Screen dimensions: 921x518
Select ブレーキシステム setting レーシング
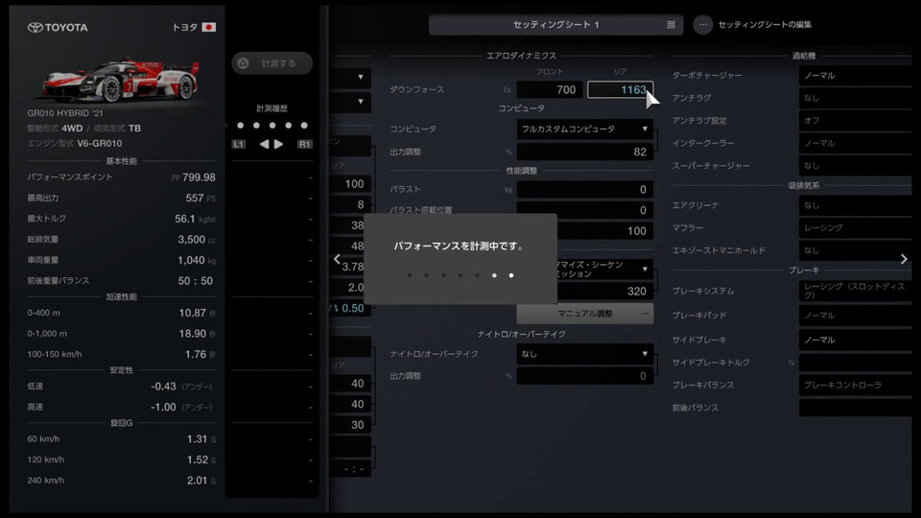(855, 291)
